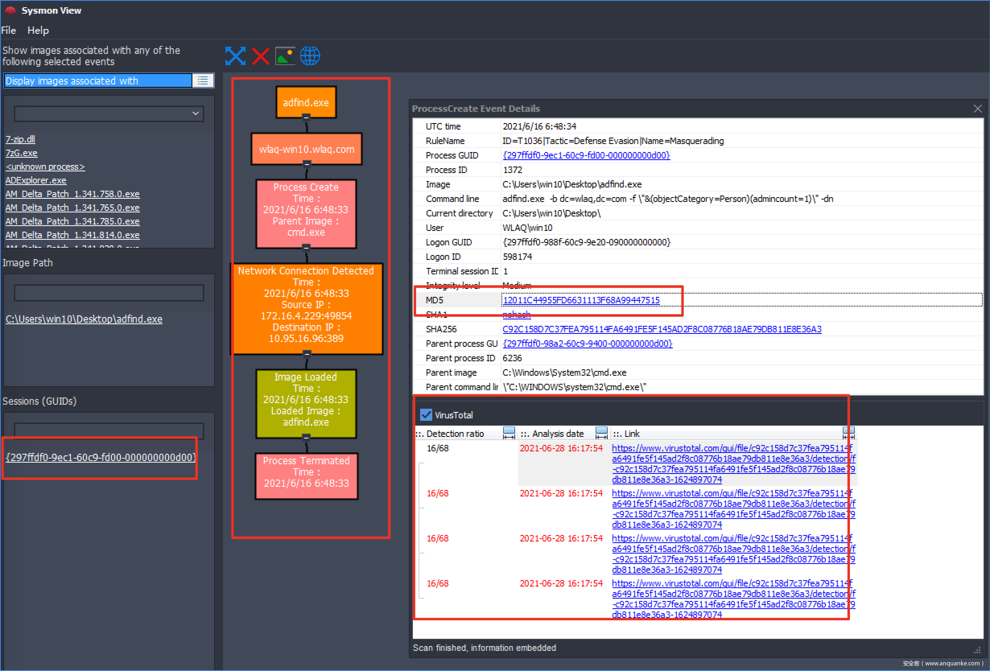
Task: Click the blue expand-arrows fit view icon
Action: click(235, 56)
